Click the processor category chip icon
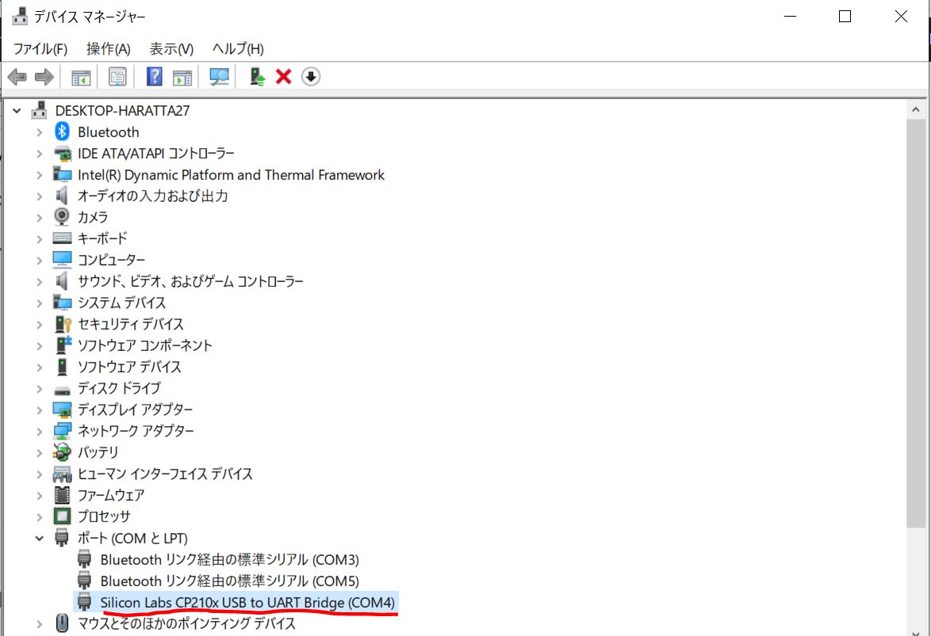 [63, 516]
